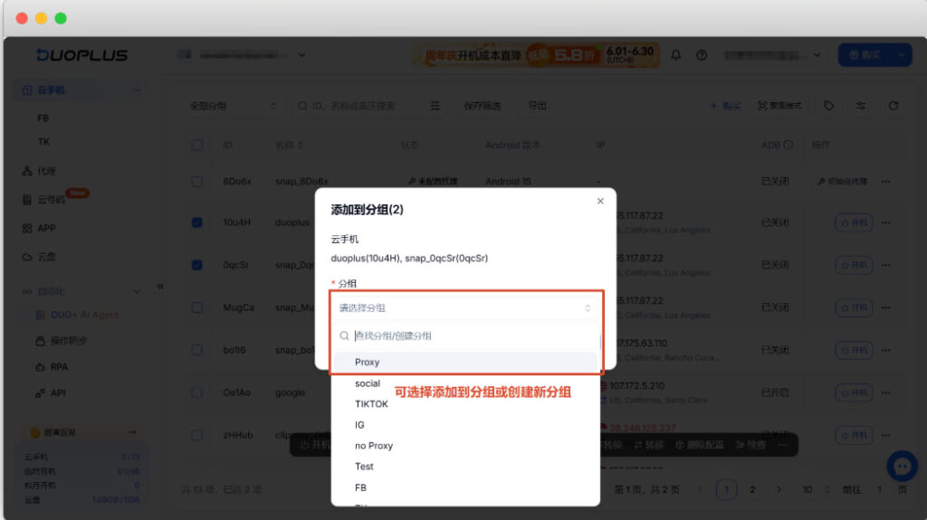
Task: Open 云手机 in the sidebar
Action: point(80,90)
